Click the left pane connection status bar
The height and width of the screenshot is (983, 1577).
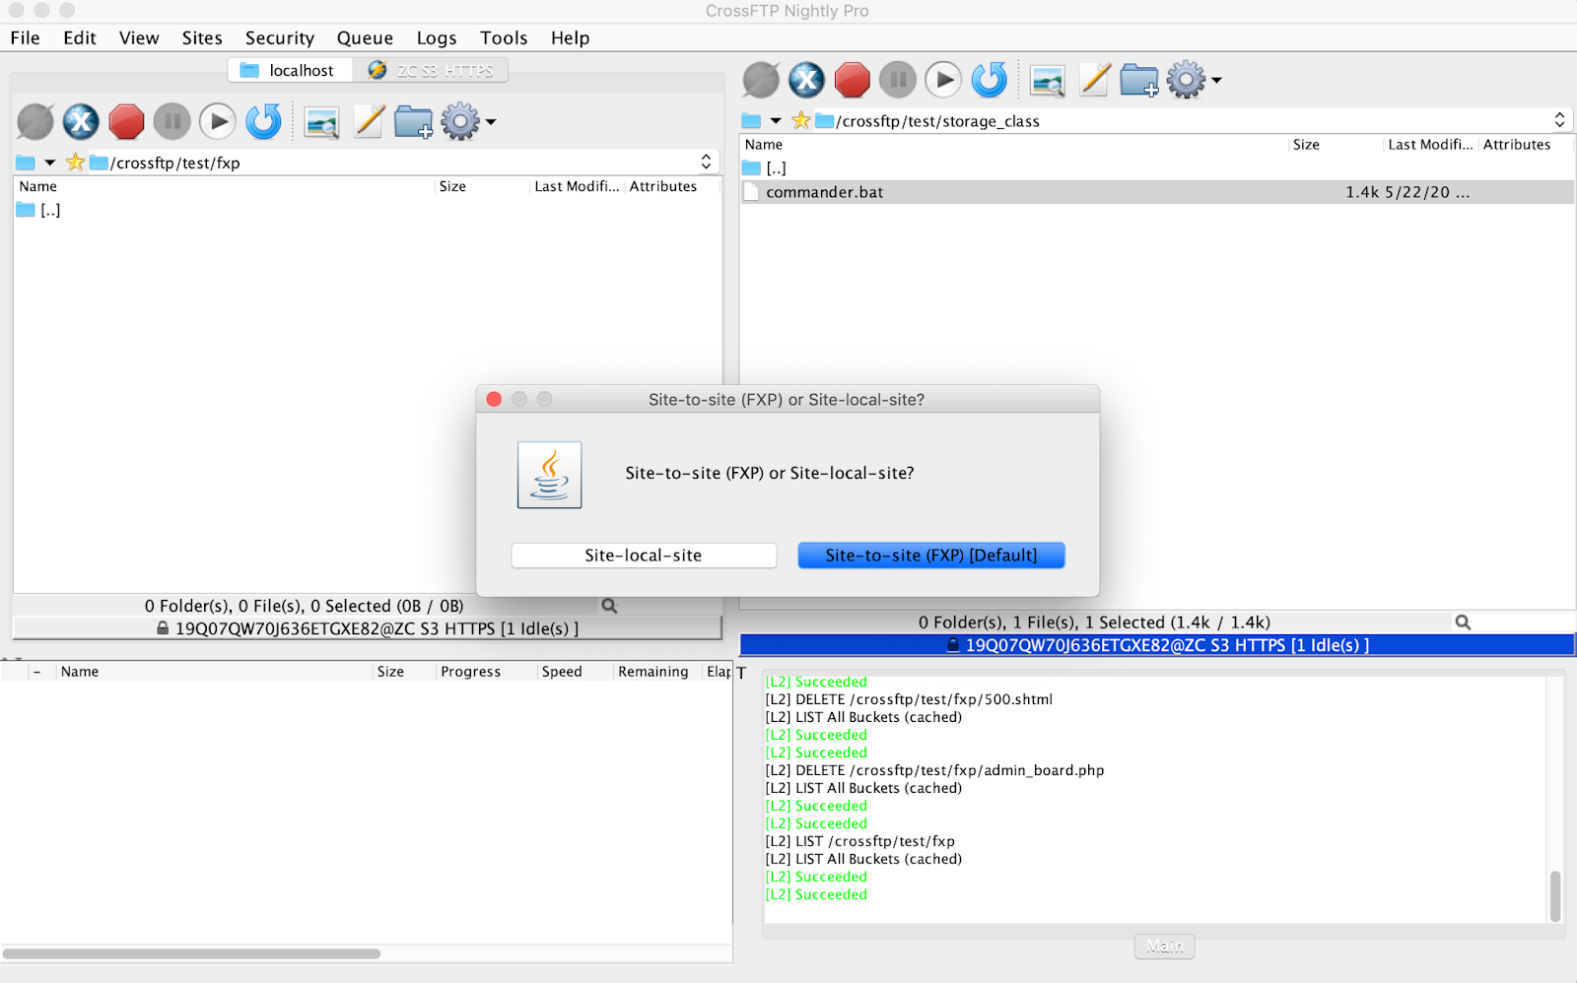coord(368,628)
